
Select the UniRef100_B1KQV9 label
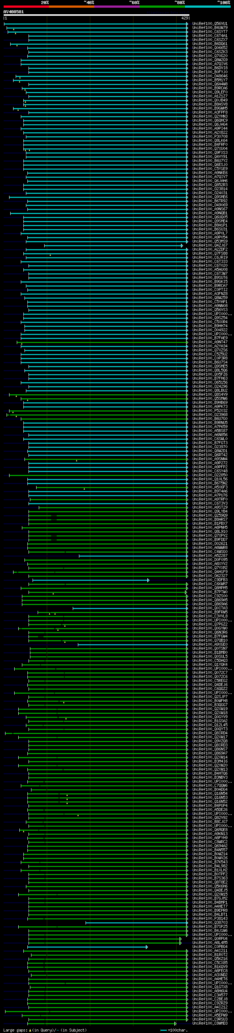coord(210,967)
